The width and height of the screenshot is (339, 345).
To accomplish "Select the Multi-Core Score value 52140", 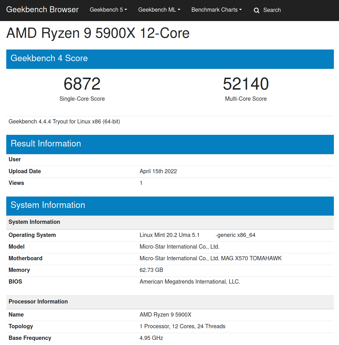I will point(246,84).
